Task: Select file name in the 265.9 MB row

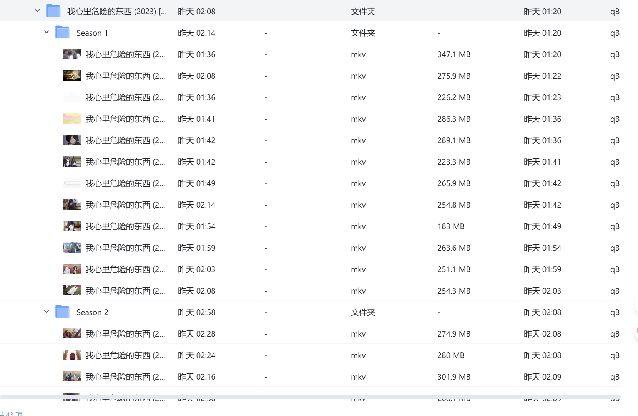Action: pyautogui.click(x=125, y=183)
